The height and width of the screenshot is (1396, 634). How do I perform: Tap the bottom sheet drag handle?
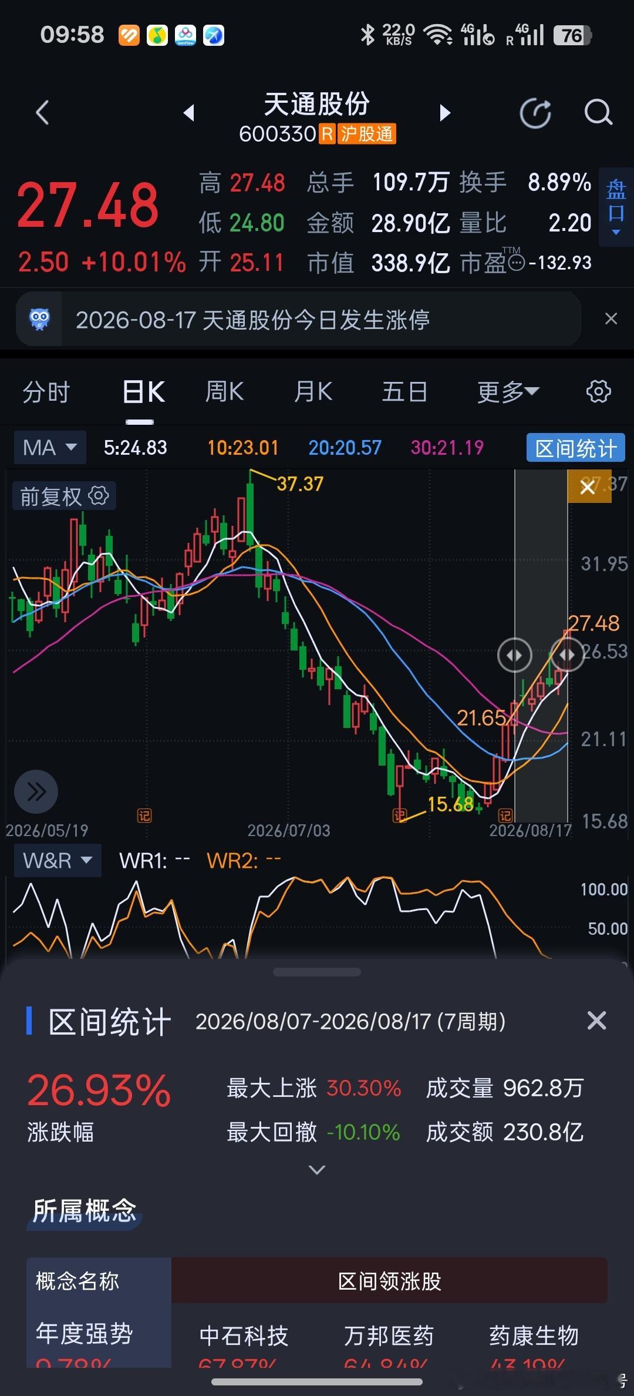317,972
